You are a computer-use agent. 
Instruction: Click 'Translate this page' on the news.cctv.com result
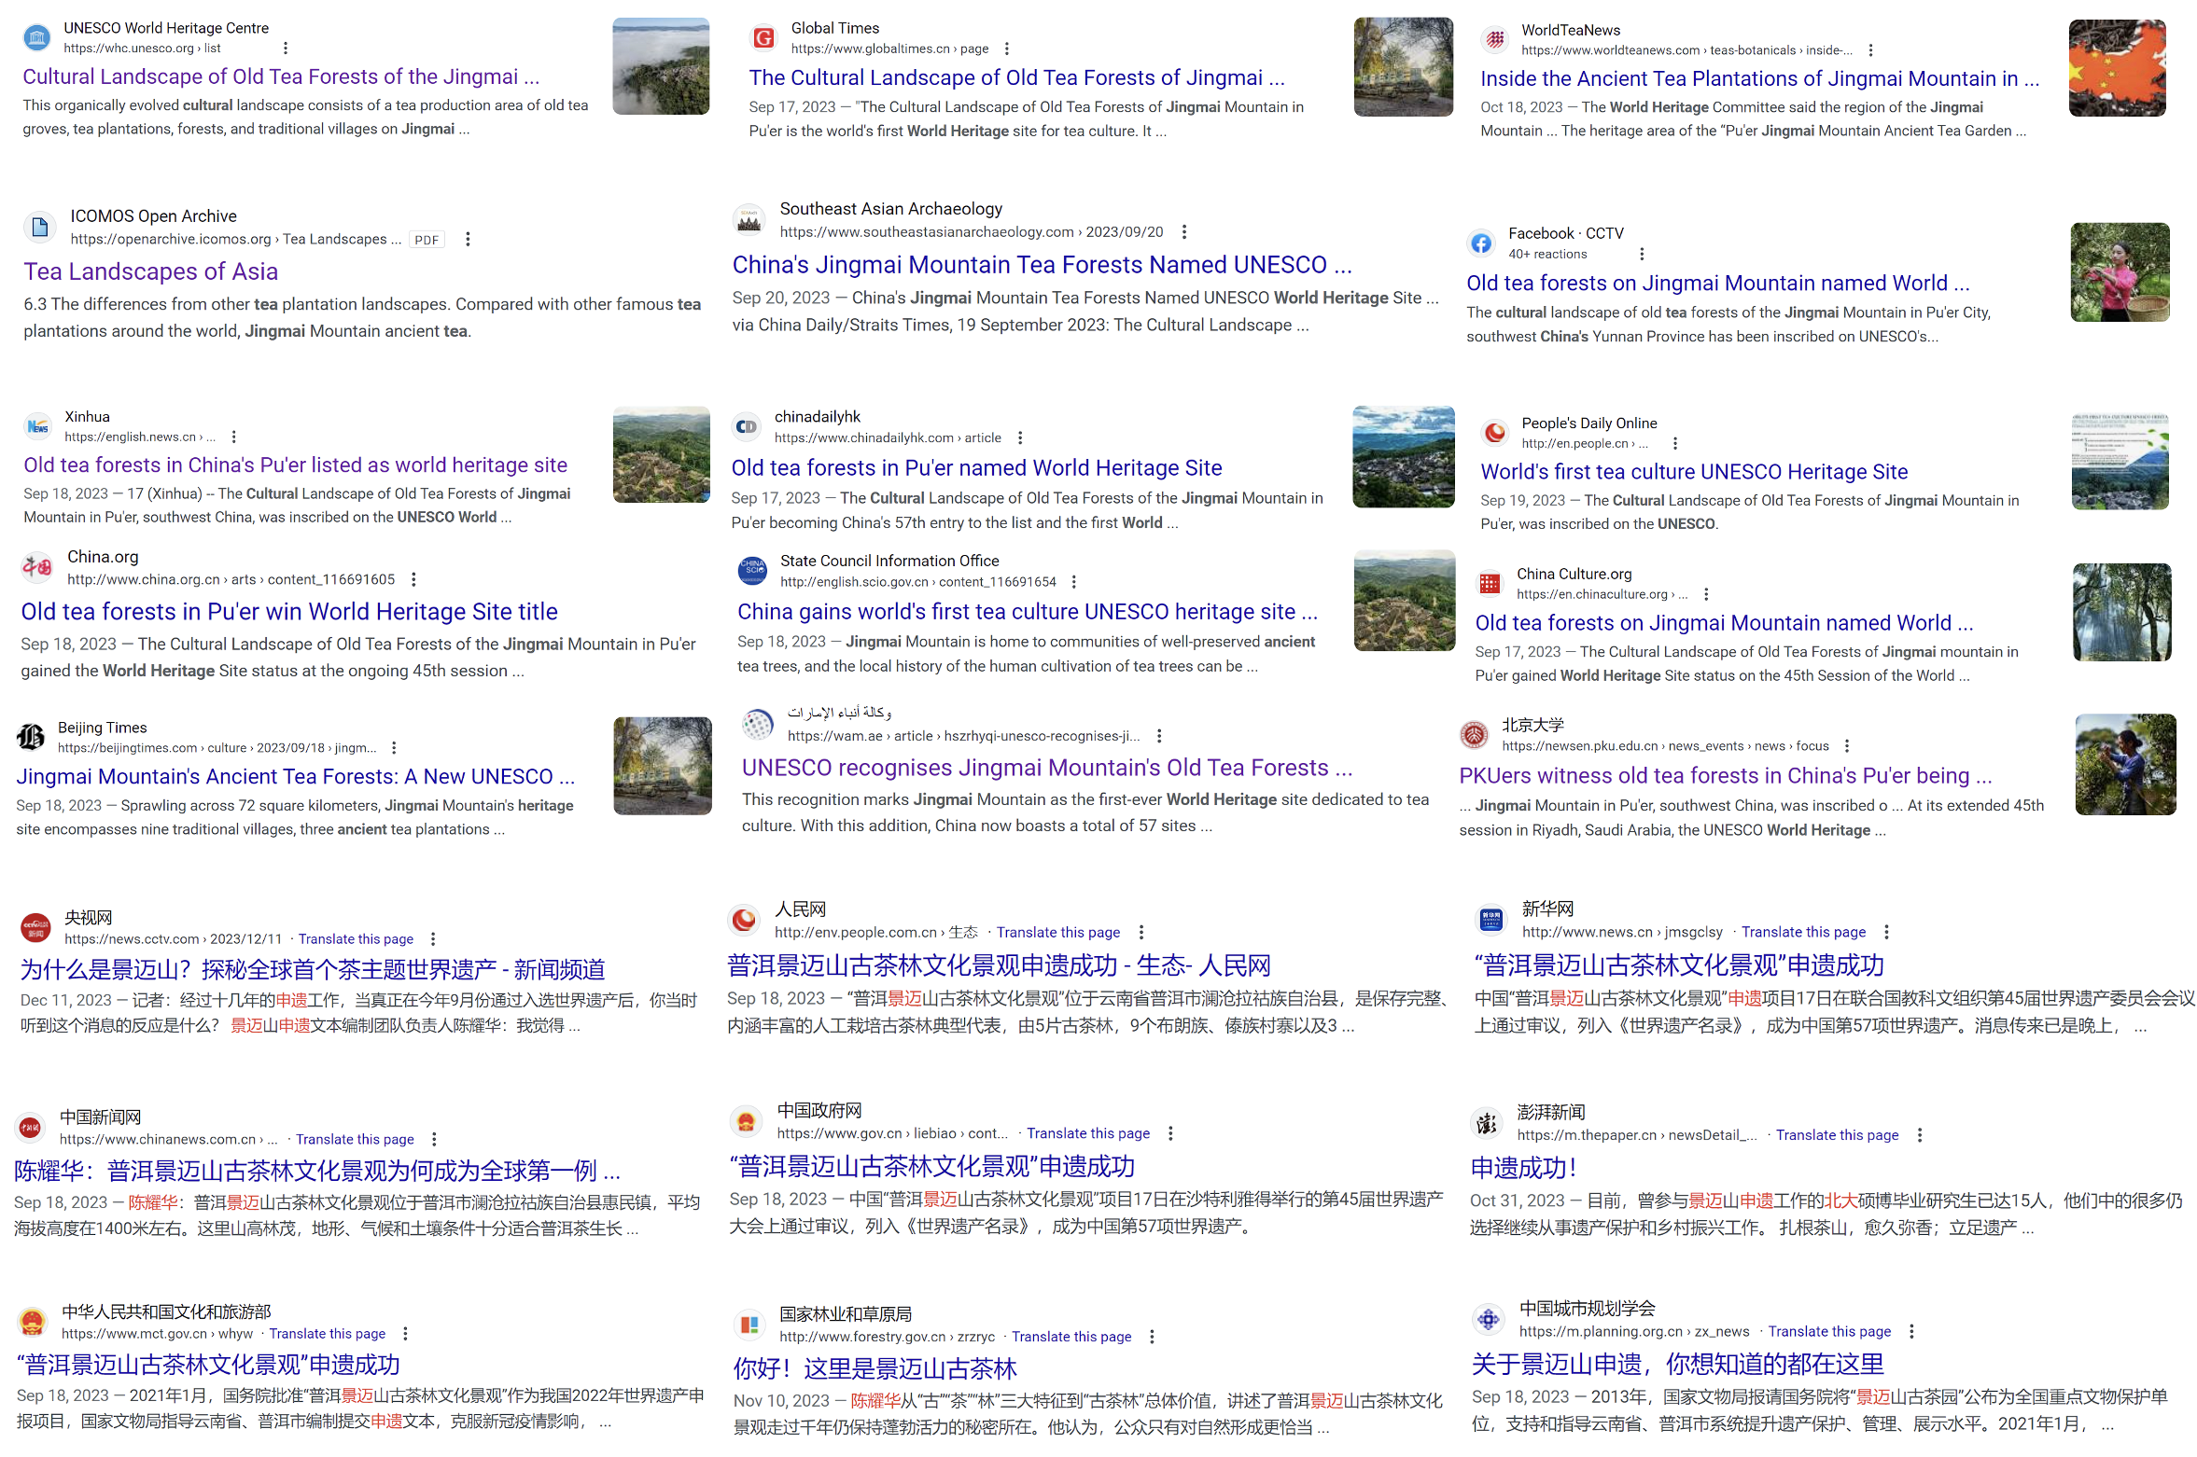point(356,939)
